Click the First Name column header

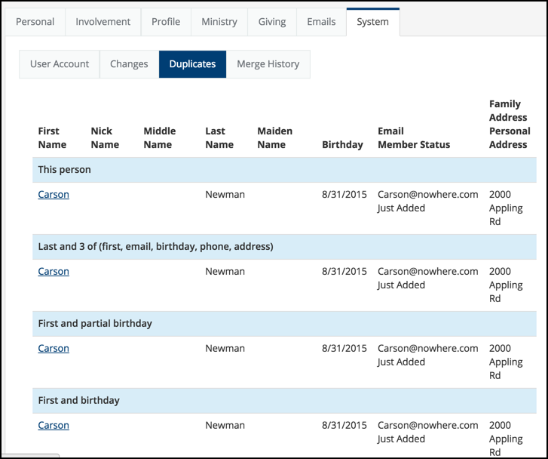coord(52,138)
